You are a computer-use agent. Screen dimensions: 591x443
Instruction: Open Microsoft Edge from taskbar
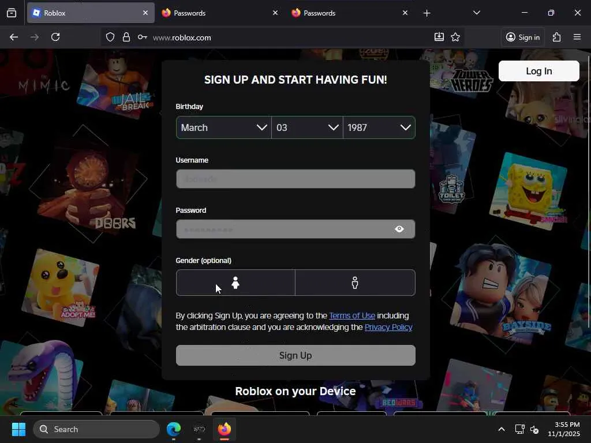click(173, 429)
